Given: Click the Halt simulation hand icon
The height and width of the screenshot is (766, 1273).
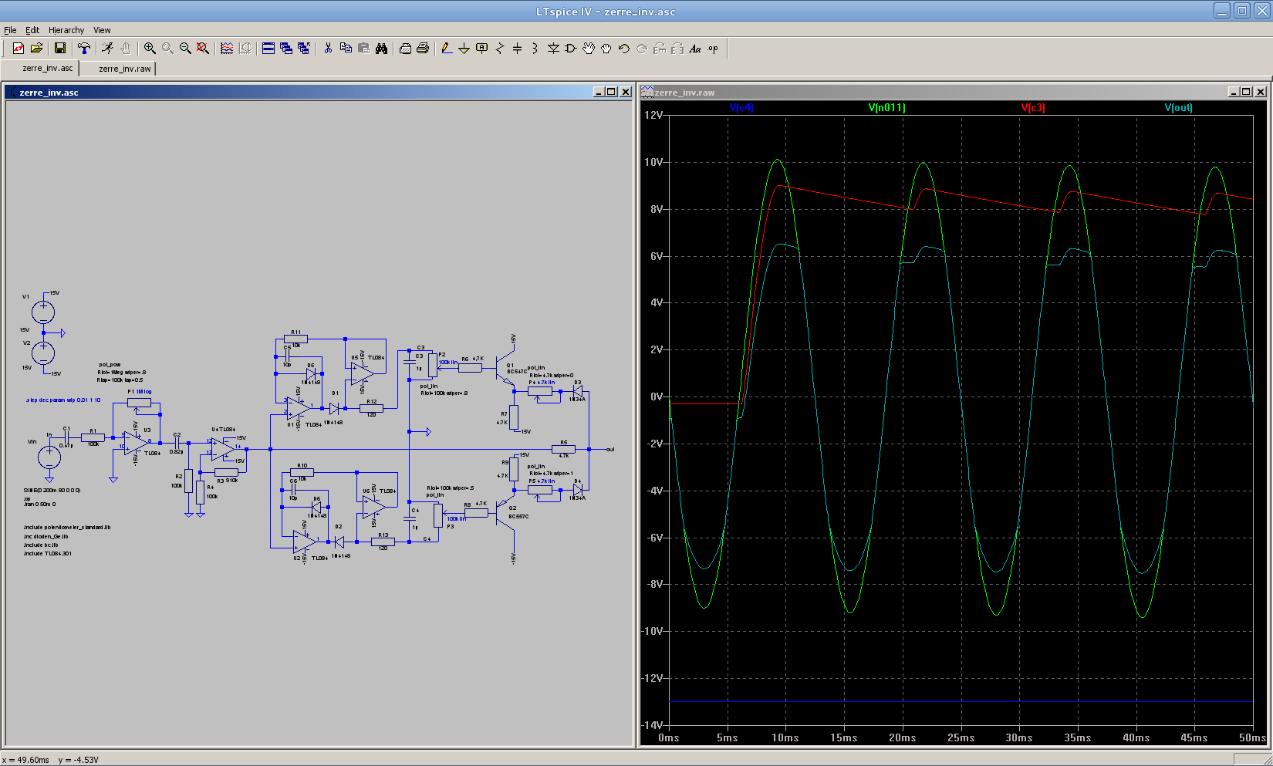Looking at the screenshot, I should coord(126,48).
